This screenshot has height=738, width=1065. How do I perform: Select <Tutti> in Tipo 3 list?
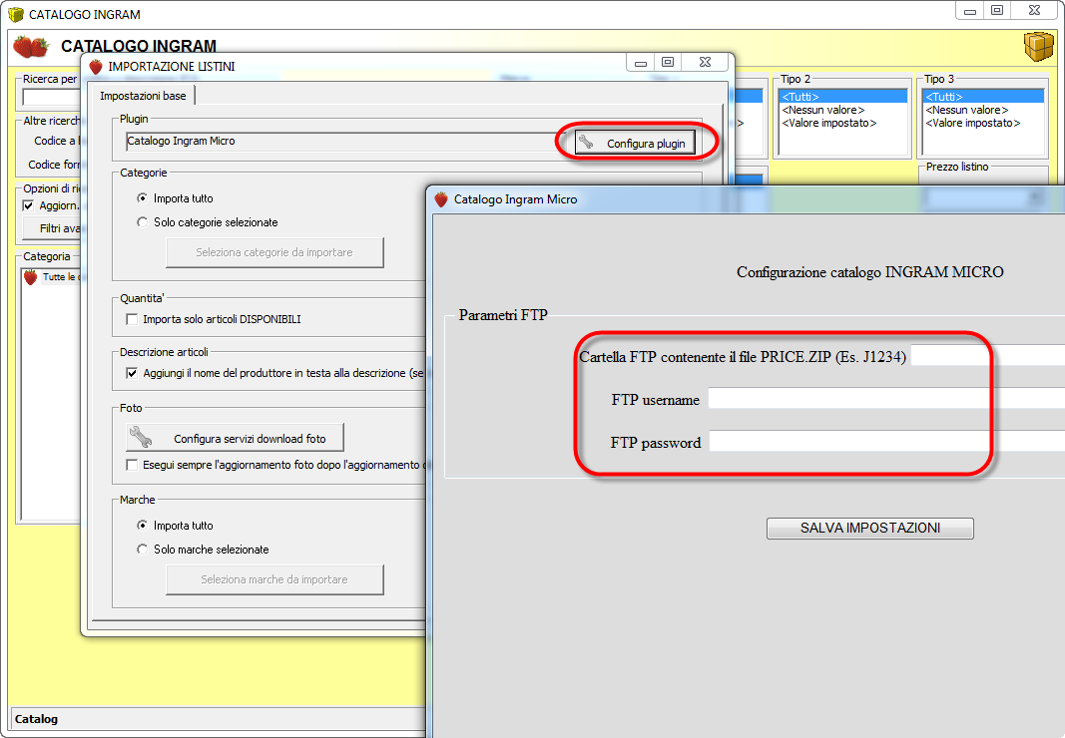point(983,97)
